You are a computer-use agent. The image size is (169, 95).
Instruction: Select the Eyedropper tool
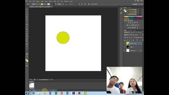coord(27,22)
